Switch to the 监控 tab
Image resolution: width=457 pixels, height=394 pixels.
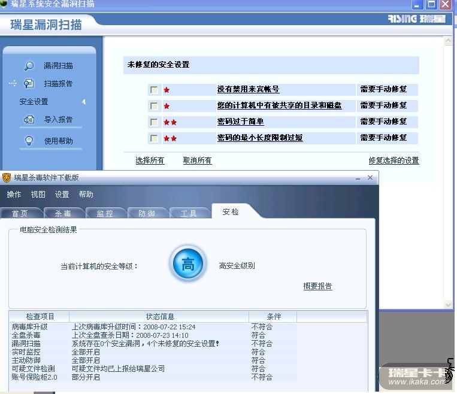click(105, 213)
